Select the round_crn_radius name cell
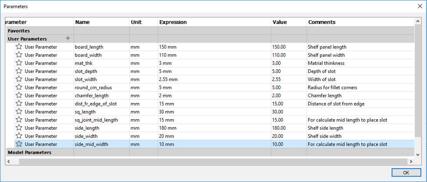Viewport: 427px width, 182px height. (101, 87)
